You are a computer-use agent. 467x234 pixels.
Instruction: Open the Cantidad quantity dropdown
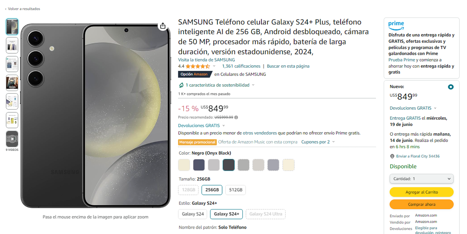click(x=421, y=179)
